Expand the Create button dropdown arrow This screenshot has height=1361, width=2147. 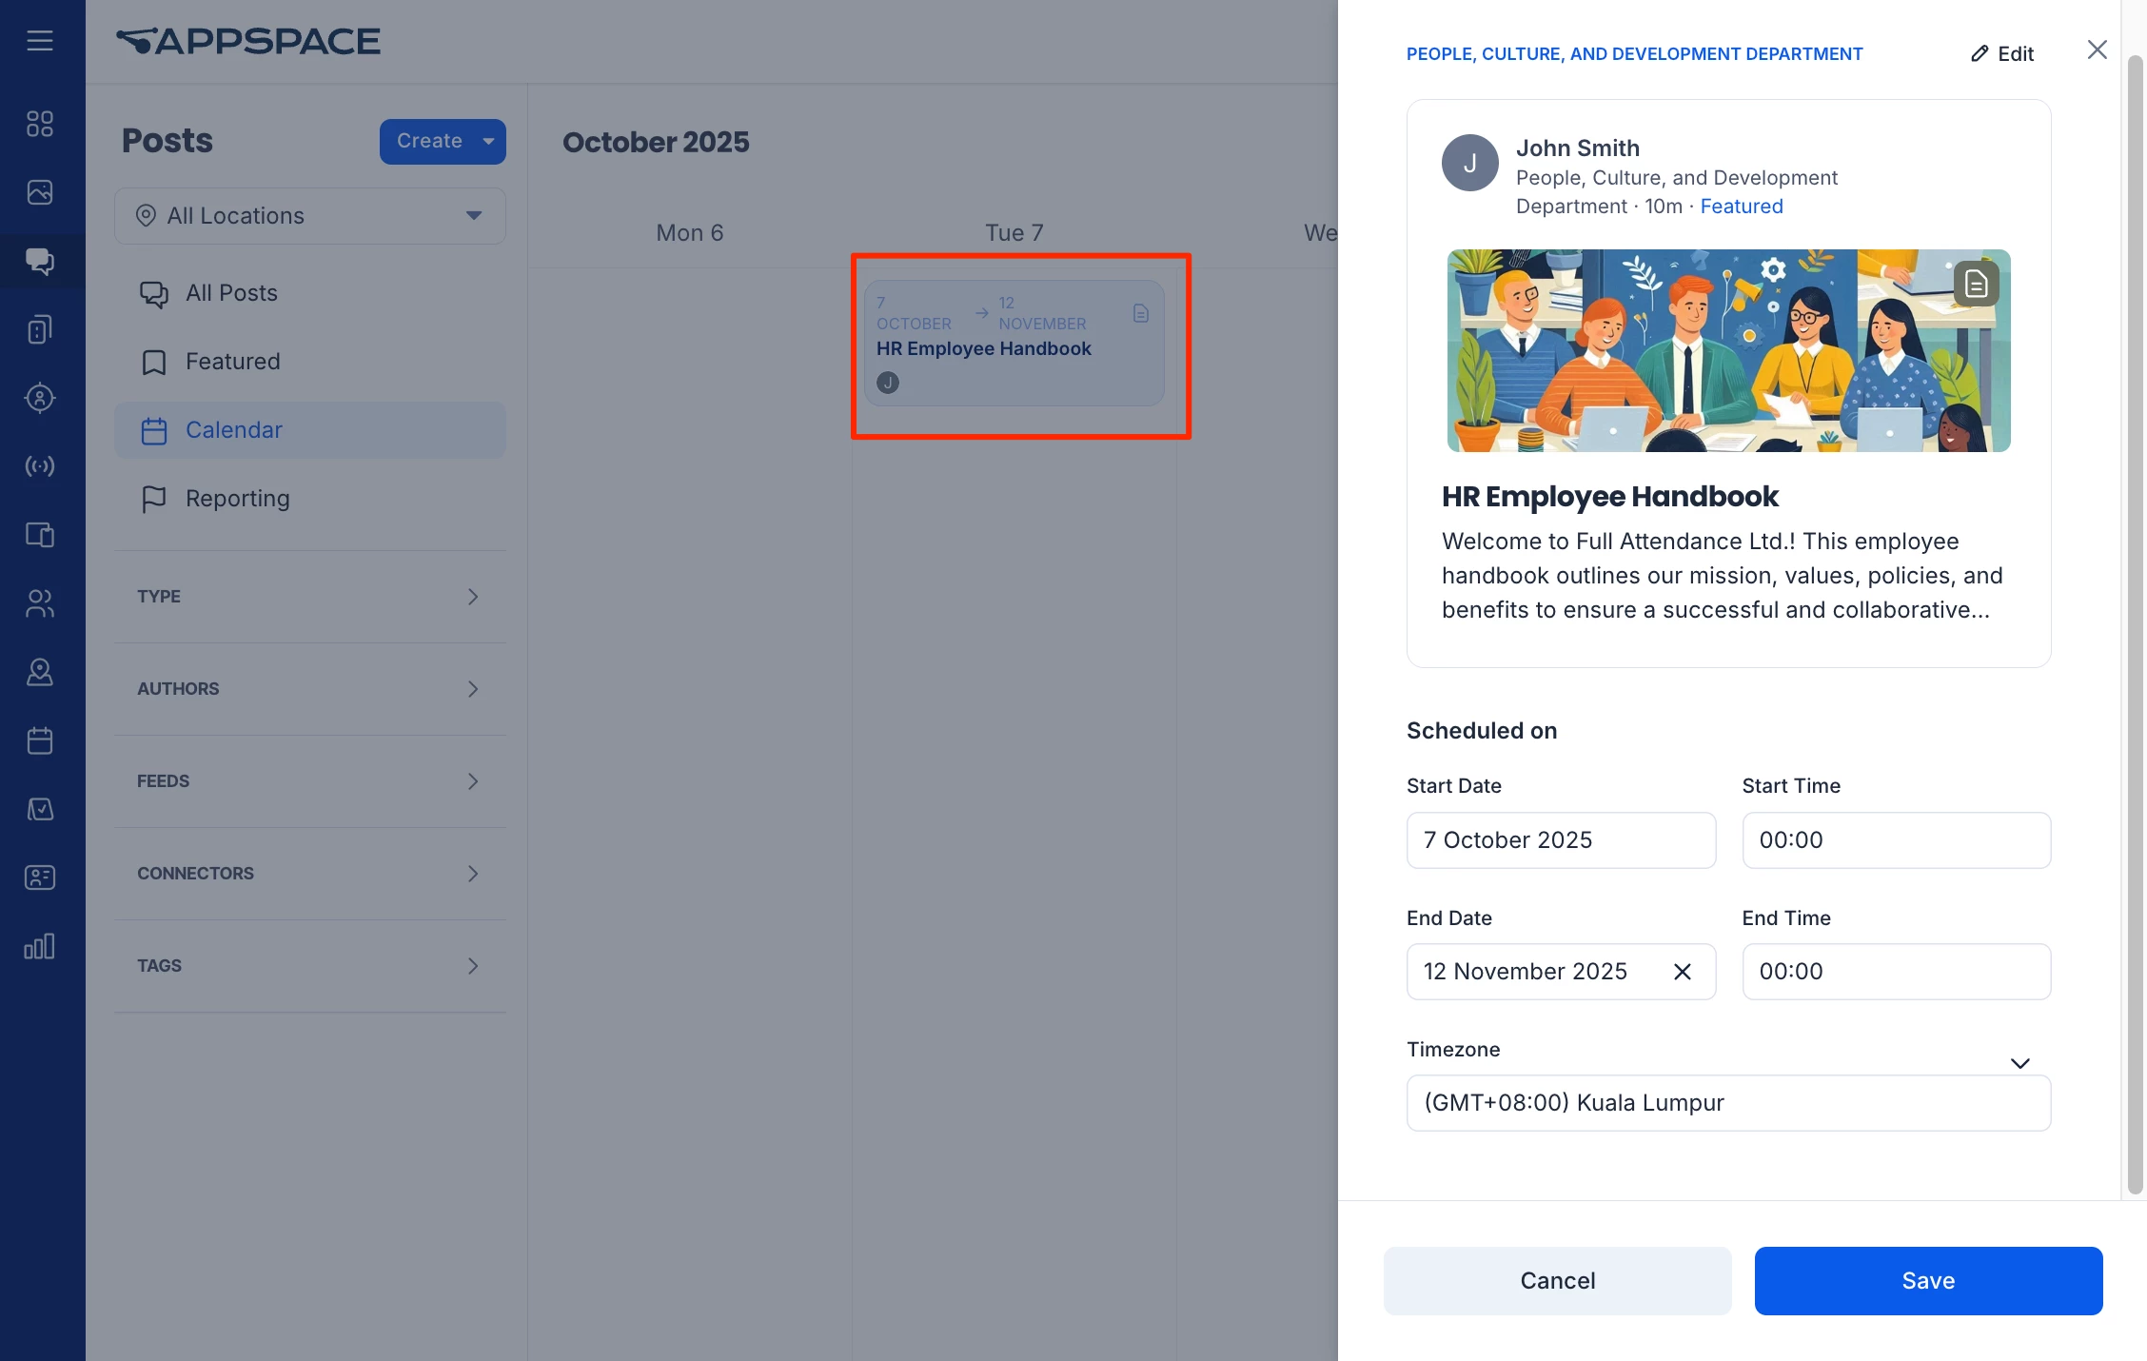(488, 141)
